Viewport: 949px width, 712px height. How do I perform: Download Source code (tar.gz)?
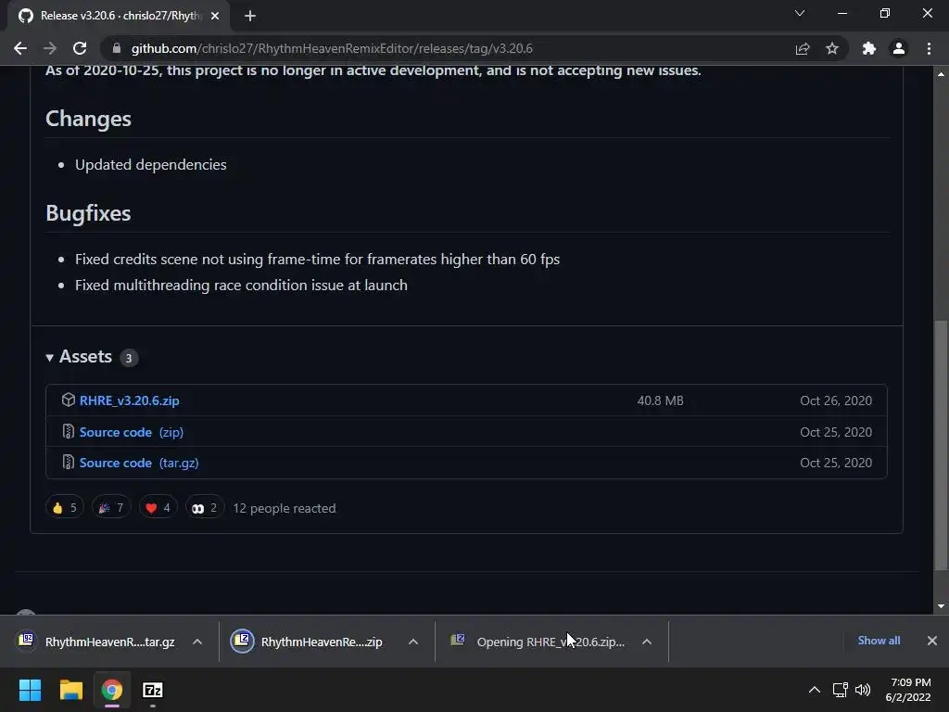(139, 464)
